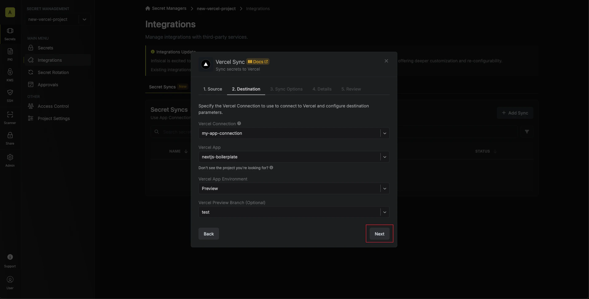Screen dimensions: 589x299
Task: Open the Vercel App Environment dropdown
Action: point(294,188)
